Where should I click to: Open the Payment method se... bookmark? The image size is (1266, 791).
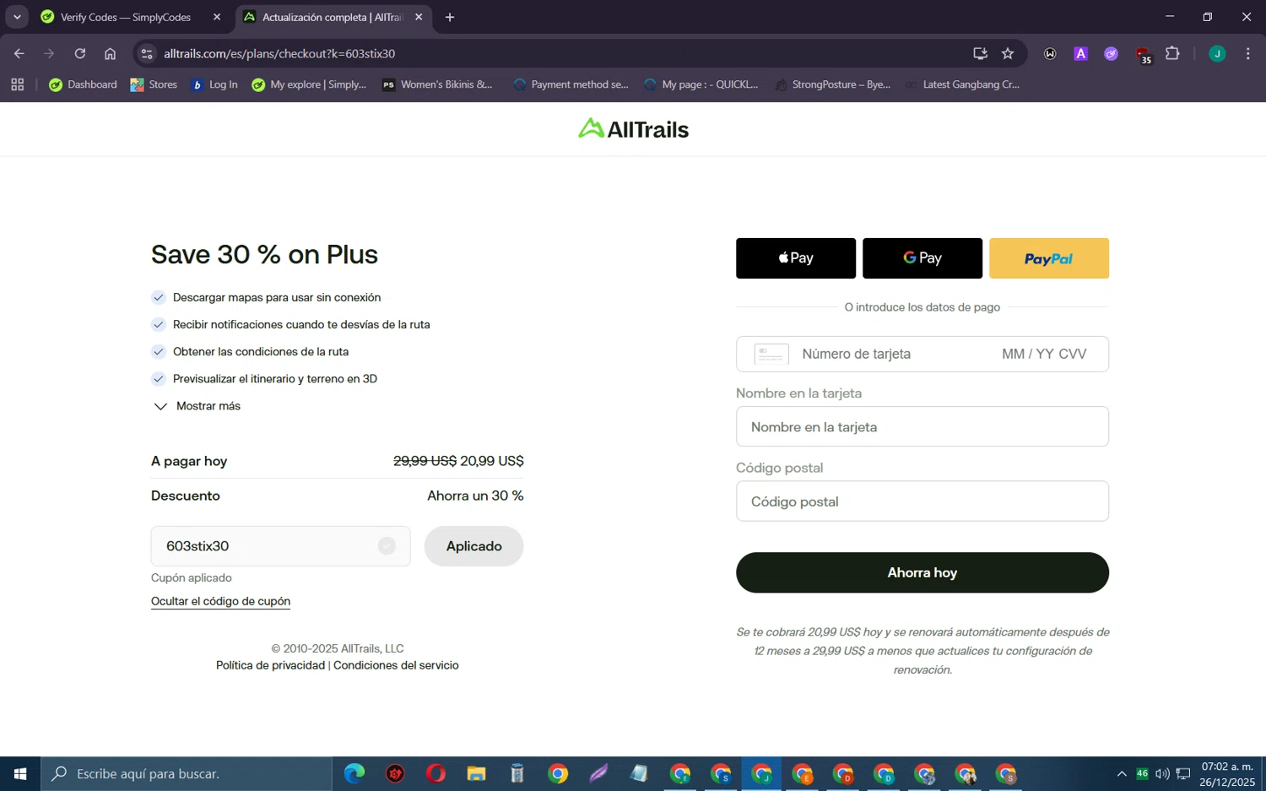point(571,84)
